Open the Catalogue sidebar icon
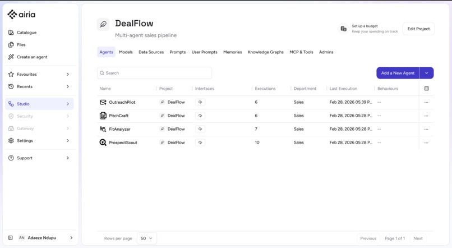 11,33
